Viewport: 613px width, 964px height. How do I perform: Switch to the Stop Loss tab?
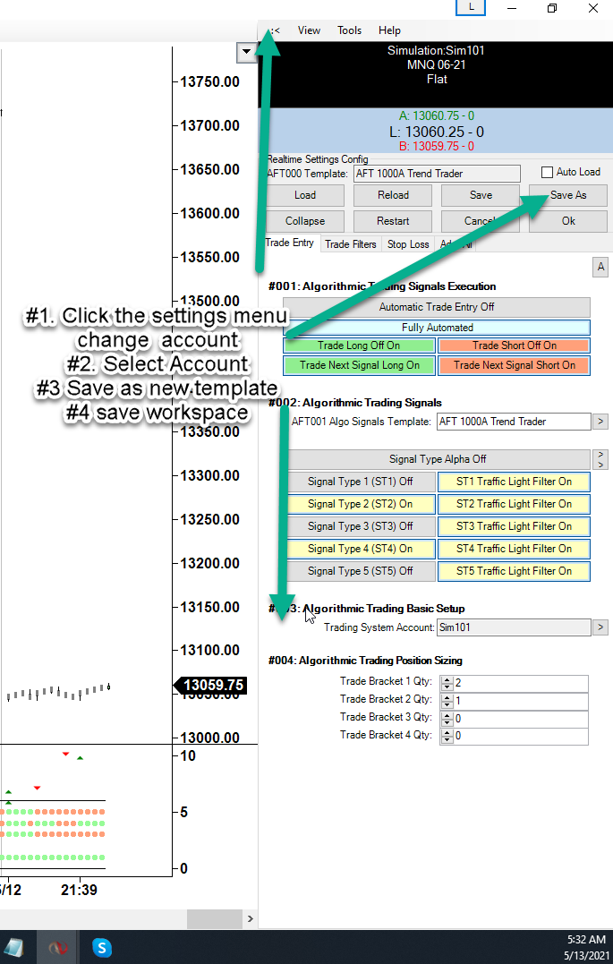408,244
